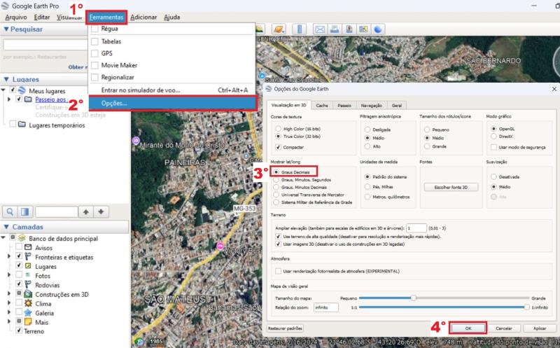This screenshot has width=560, height=348.
Task: Collapse the Camadas panel triangle
Action: click(6, 227)
